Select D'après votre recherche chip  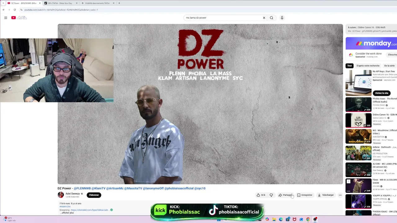[368, 66]
